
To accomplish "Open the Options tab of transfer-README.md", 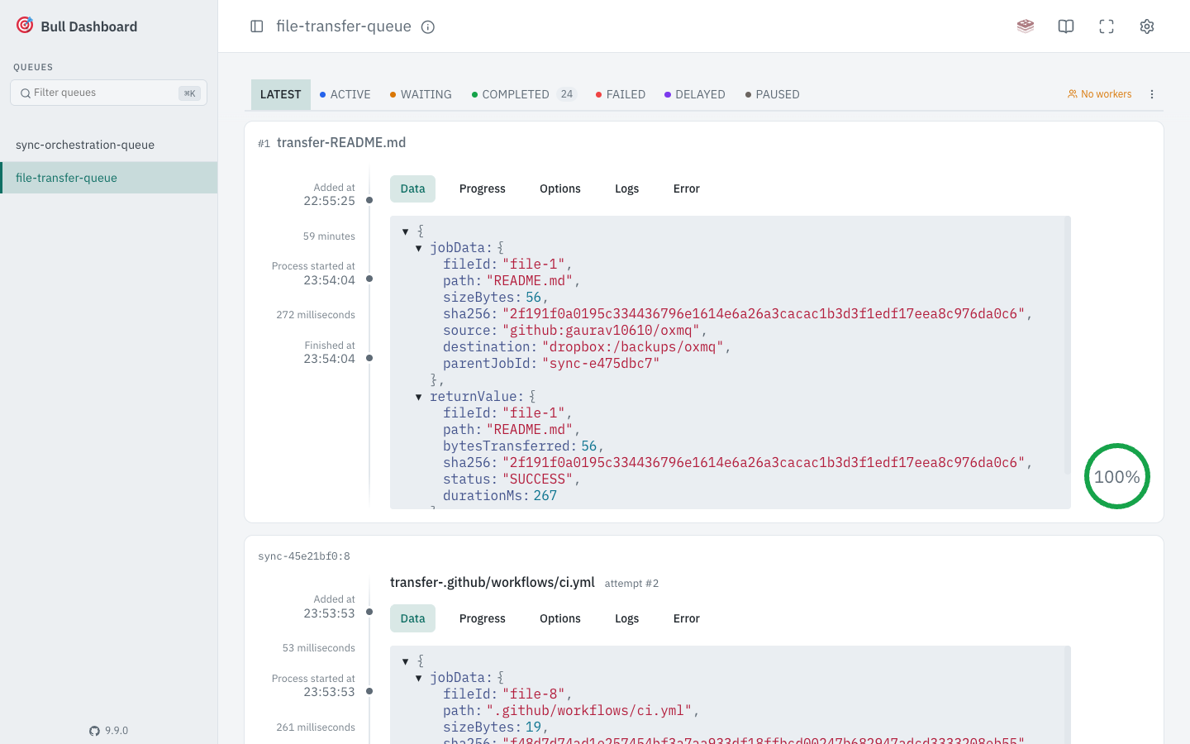I will click(560, 188).
